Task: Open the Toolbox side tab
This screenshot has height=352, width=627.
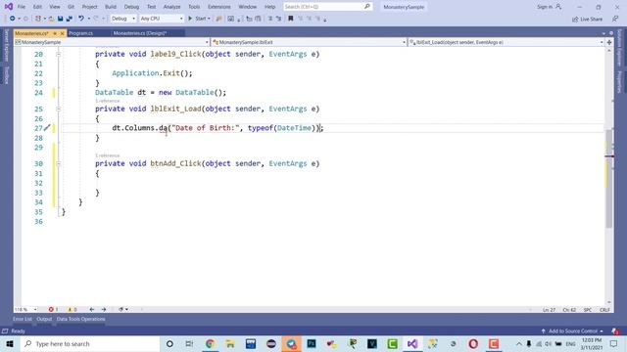Action: [7, 75]
